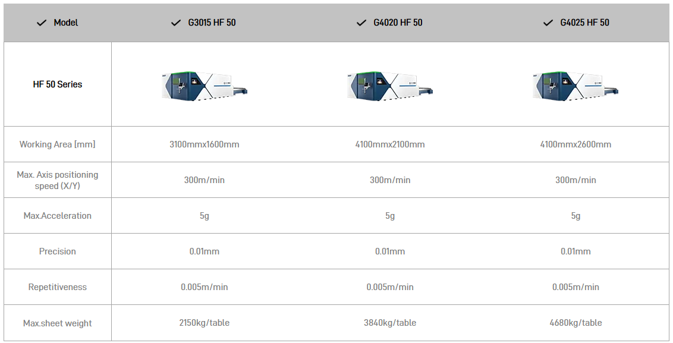Screen dimensions: 673x343
Task: Click the Precision row label
Action: coord(58,251)
